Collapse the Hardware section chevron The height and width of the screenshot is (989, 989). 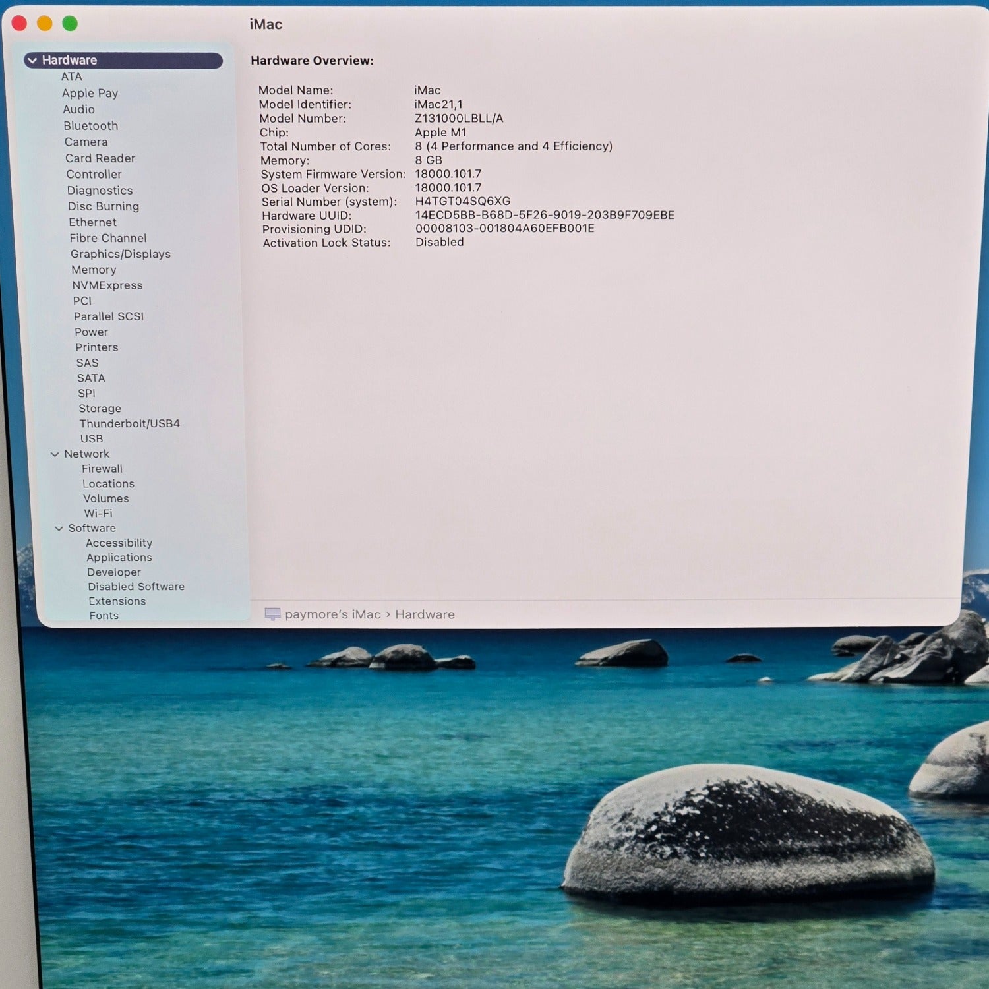point(32,61)
